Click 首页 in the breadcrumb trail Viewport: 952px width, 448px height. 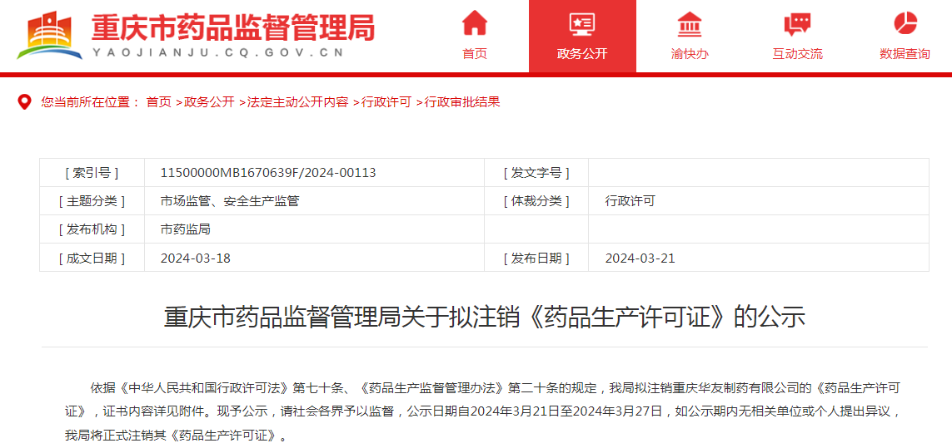click(x=159, y=102)
